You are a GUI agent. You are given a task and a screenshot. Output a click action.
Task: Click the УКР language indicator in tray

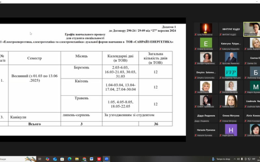click(x=253, y=159)
